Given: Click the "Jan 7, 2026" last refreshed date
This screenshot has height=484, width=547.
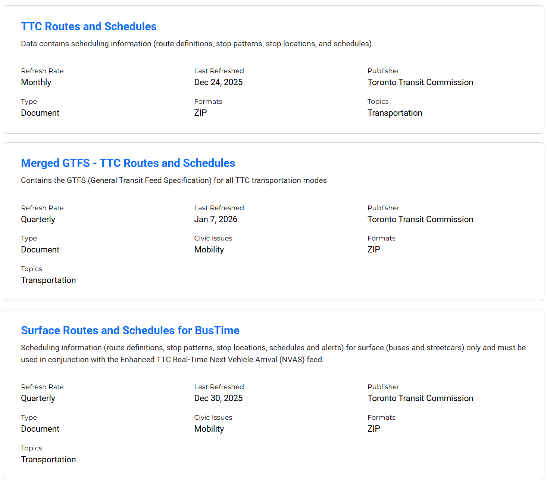Looking at the screenshot, I should pos(216,220).
